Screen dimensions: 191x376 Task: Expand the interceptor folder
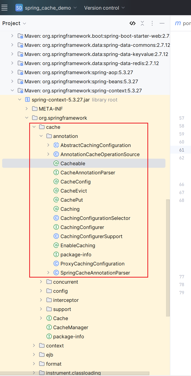click(x=41, y=300)
